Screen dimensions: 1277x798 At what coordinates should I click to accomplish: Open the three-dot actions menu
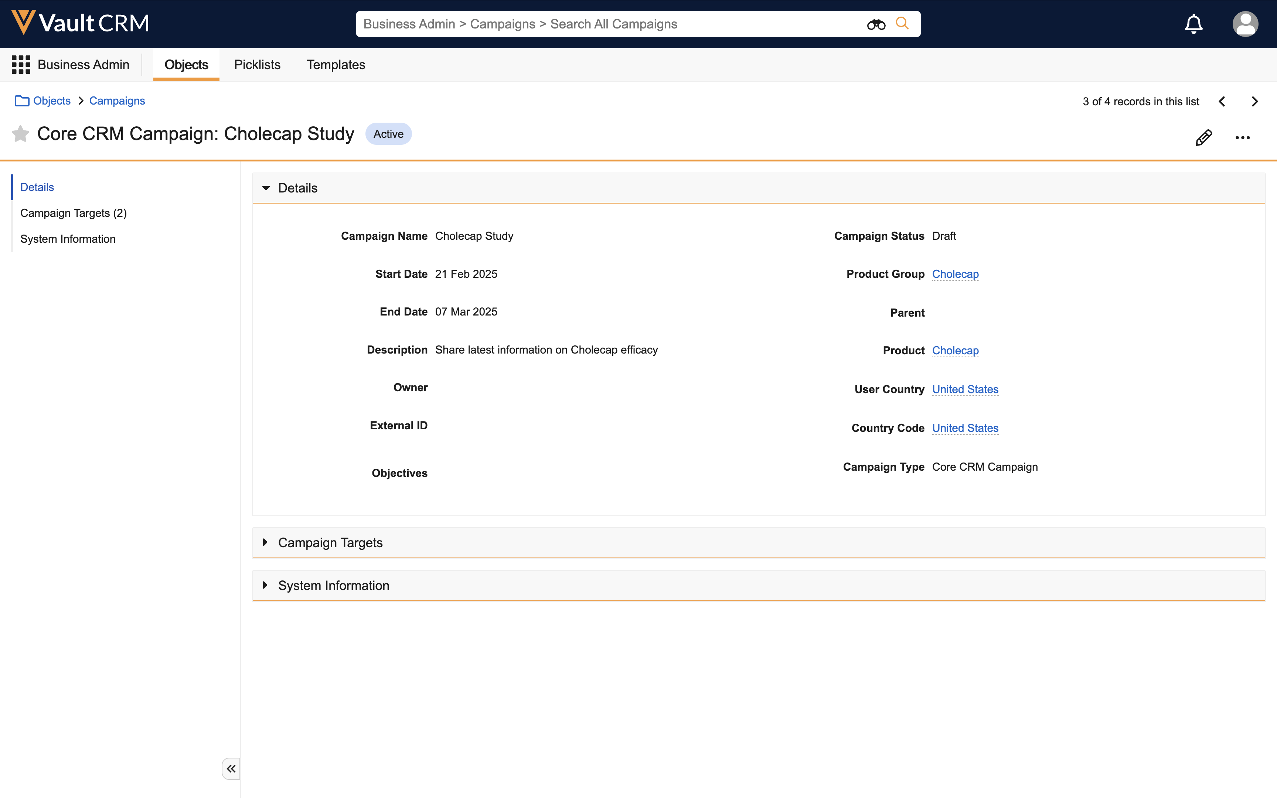click(1242, 138)
